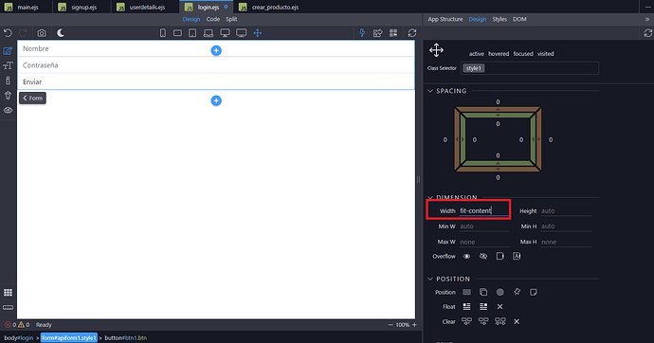Click the undo arrow icon
Viewport: 654px width, 343px height.
tap(8, 33)
